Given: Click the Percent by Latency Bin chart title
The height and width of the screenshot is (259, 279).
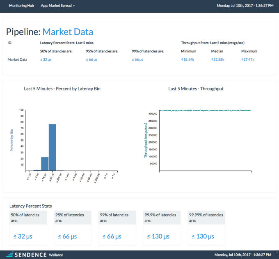Looking at the screenshot, I should [62, 89].
